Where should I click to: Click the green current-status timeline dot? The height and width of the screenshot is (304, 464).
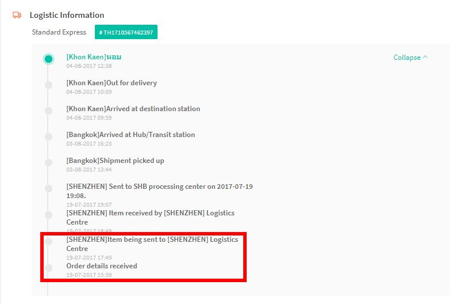pyautogui.click(x=48, y=59)
